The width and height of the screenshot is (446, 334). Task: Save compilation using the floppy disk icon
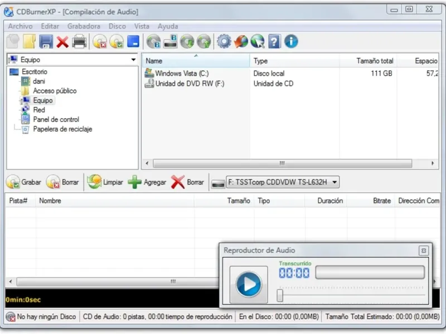pyautogui.click(x=46, y=41)
